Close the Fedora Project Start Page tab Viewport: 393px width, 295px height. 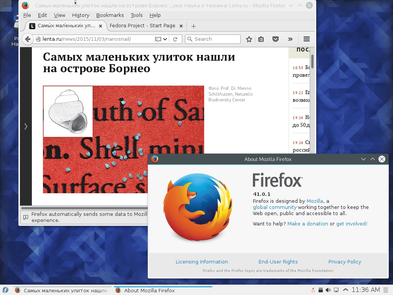coord(181,26)
